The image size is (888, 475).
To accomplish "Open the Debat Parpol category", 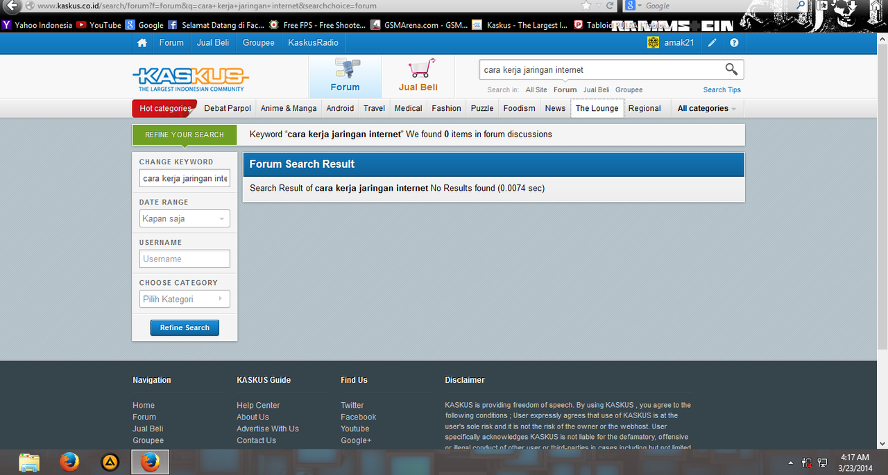I will pos(228,108).
